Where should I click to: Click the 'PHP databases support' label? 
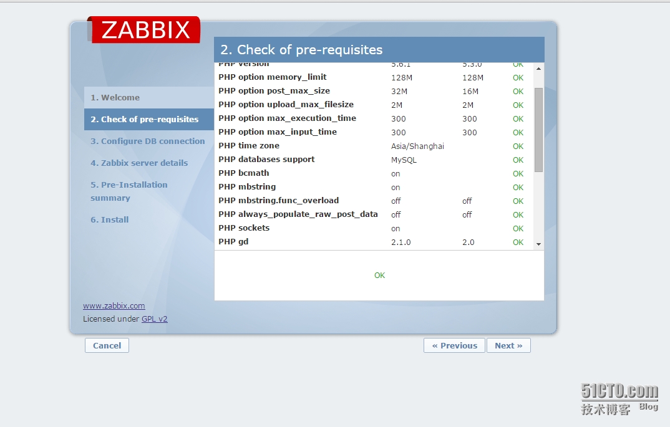coord(266,160)
